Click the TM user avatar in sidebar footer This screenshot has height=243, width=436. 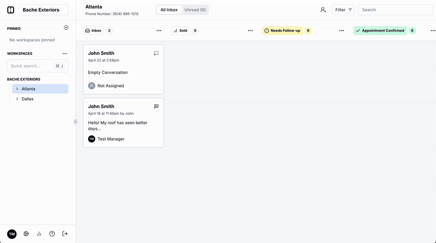click(12, 234)
